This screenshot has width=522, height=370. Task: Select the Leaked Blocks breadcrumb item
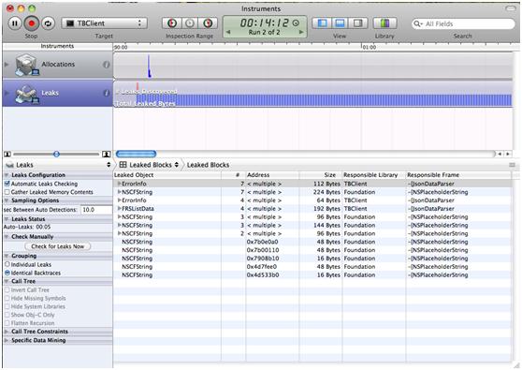(x=208, y=165)
